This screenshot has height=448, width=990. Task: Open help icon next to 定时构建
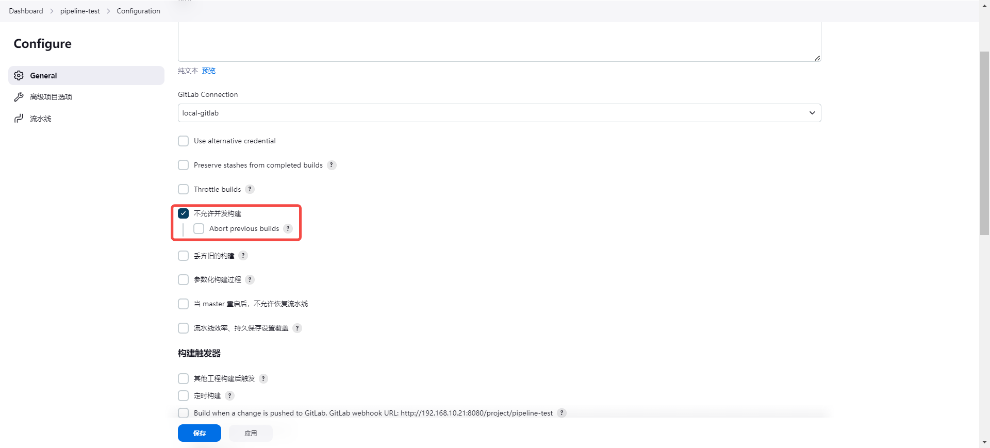coord(229,395)
